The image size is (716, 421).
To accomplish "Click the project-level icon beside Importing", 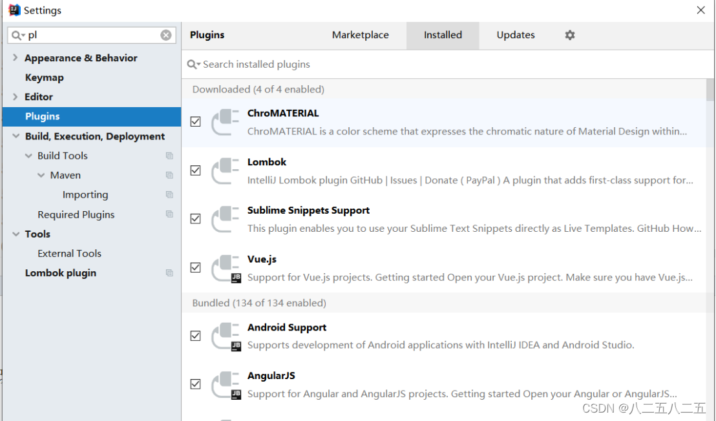I will pos(169,195).
